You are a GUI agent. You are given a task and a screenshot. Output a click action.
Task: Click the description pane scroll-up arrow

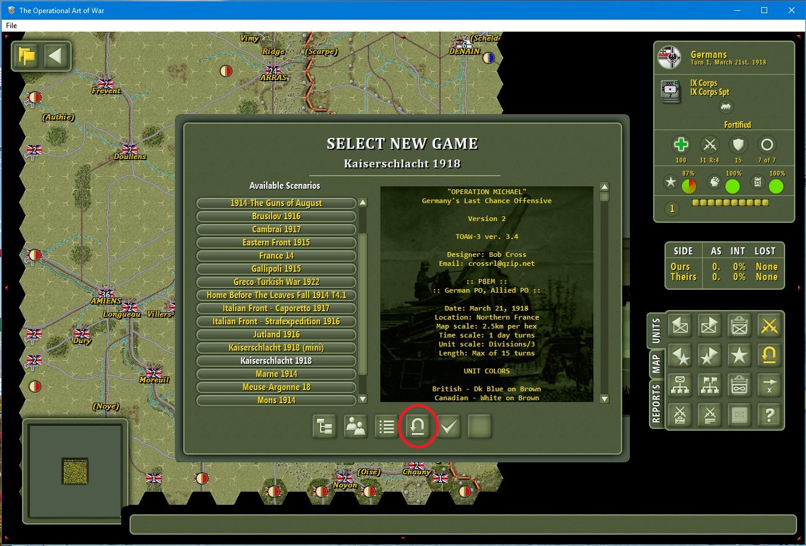click(604, 186)
